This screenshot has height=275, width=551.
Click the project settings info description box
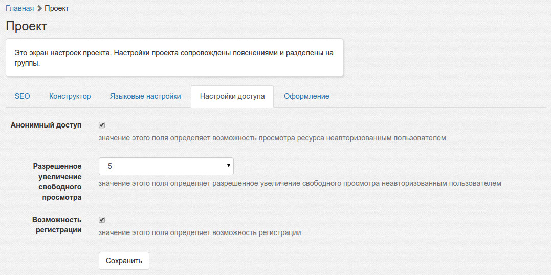point(174,58)
